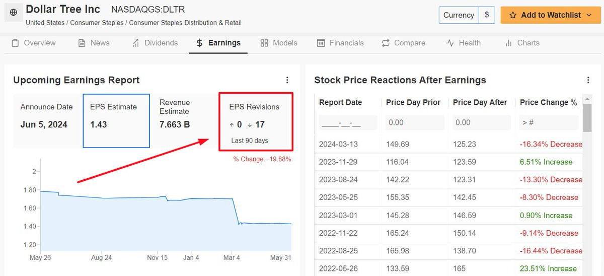Click the sector breadcrumb under the company name
The height and width of the screenshot is (276, 604).
tap(133, 23)
